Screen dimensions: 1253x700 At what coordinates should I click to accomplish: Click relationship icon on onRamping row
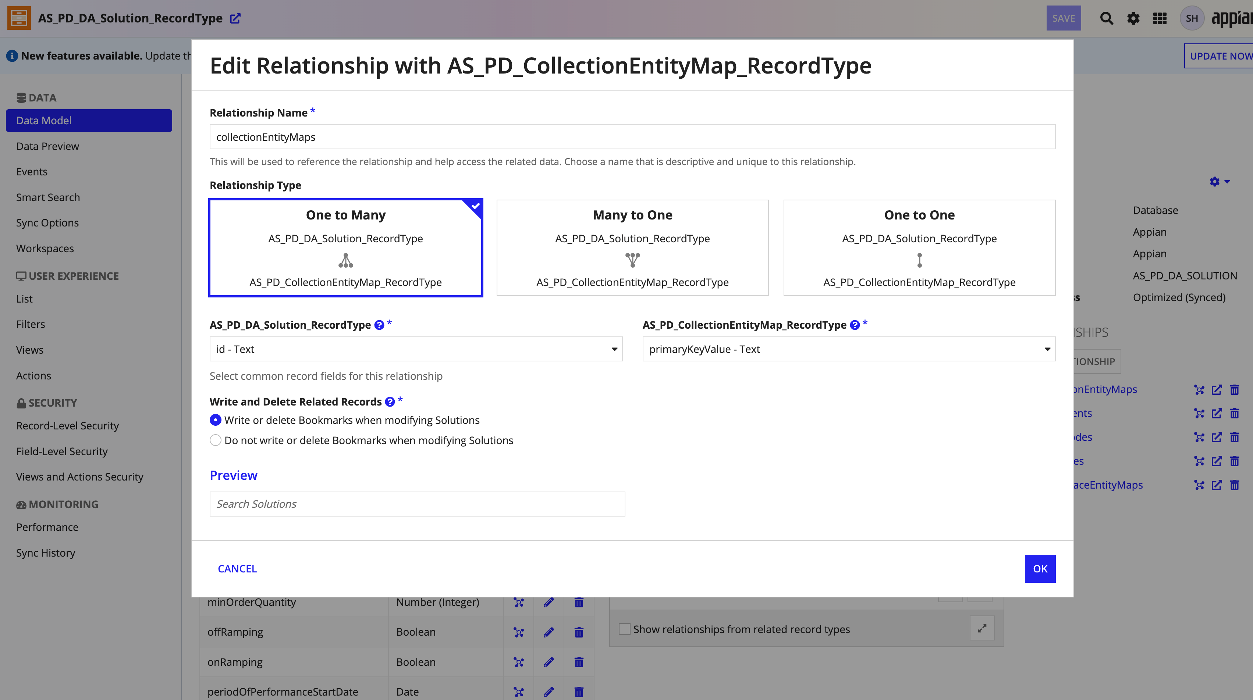click(519, 662)
